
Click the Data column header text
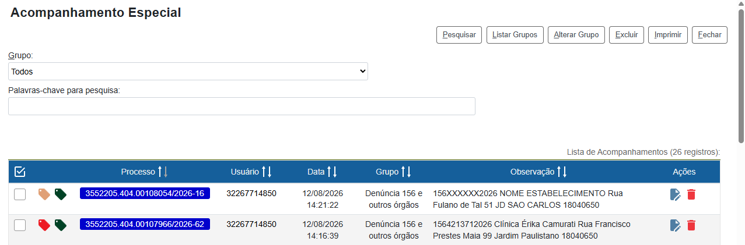316,172
